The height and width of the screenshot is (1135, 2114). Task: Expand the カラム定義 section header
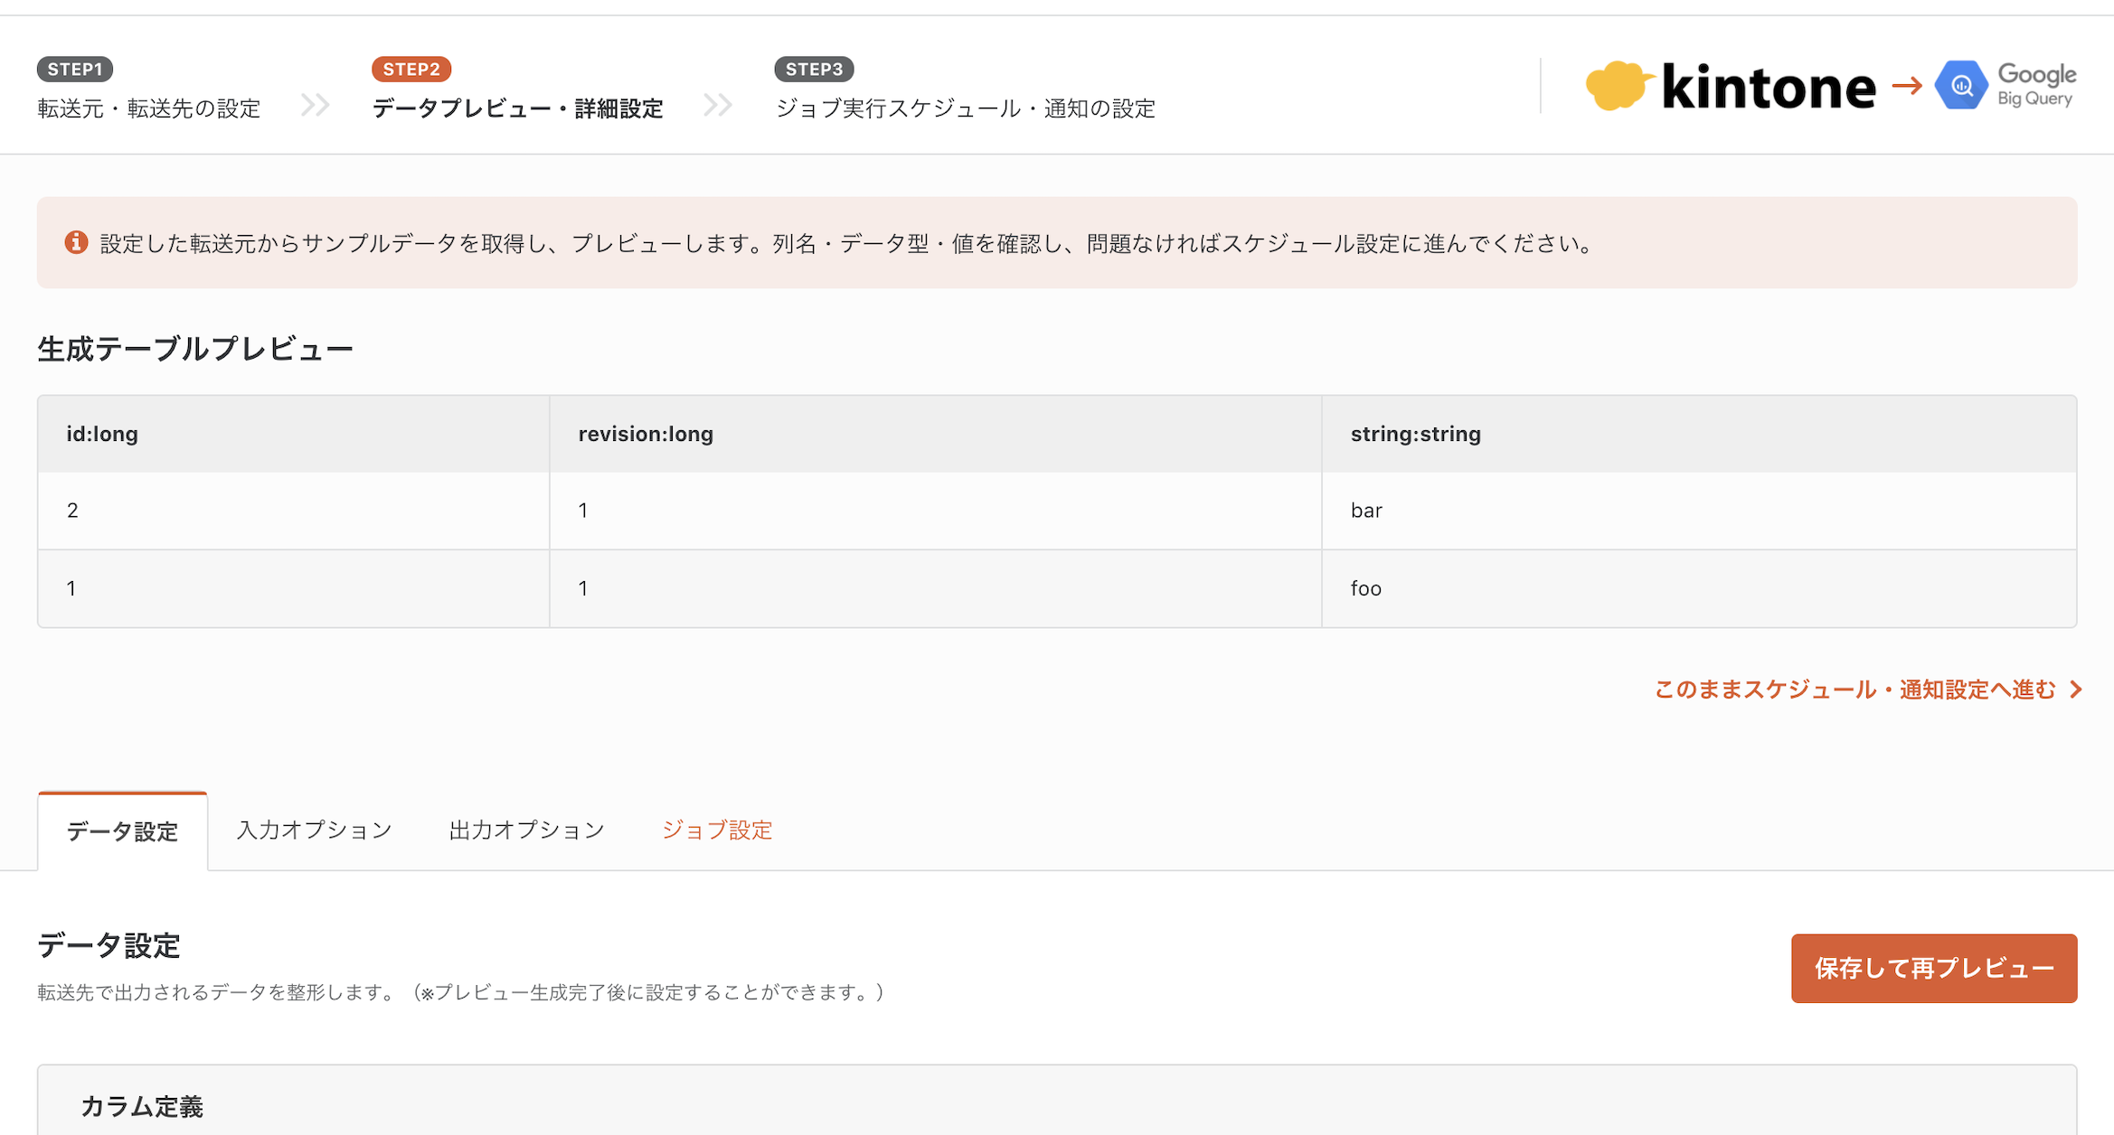click(142, 1106)
